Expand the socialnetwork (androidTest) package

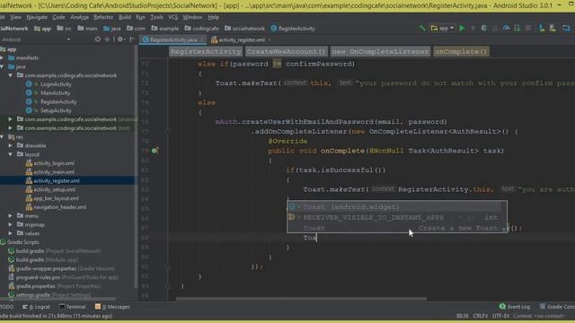click(x=10, y=119)
